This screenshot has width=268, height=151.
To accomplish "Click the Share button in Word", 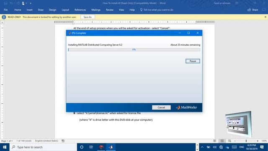I will pos(253,10).
